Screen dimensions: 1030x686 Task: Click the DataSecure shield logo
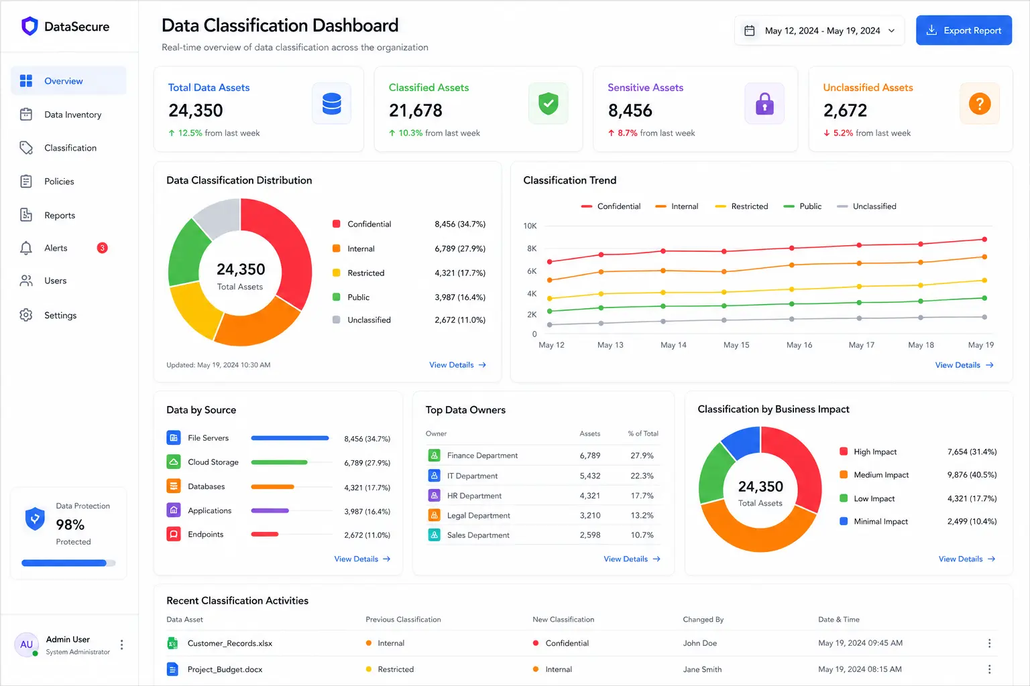point(30,26)
